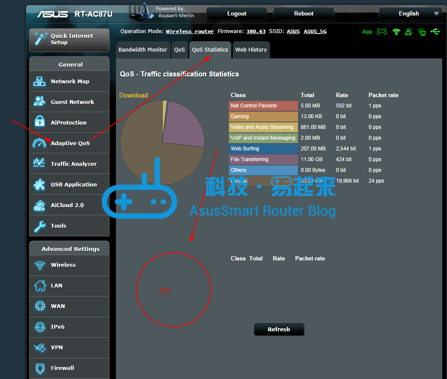This screenshot has height=379, width=447.
Task: Click the AiCloud 2.0 cloud icon
Action: (x=40, y=205)
